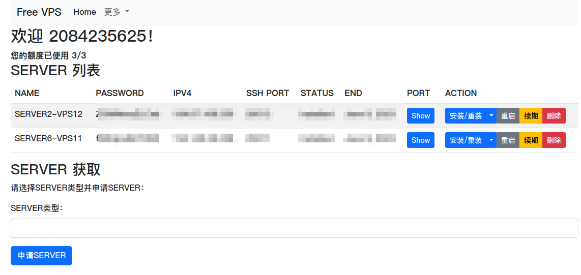
Task: Click 安装/重装 for SERVER6-VPS11
Action: (466, 140)
